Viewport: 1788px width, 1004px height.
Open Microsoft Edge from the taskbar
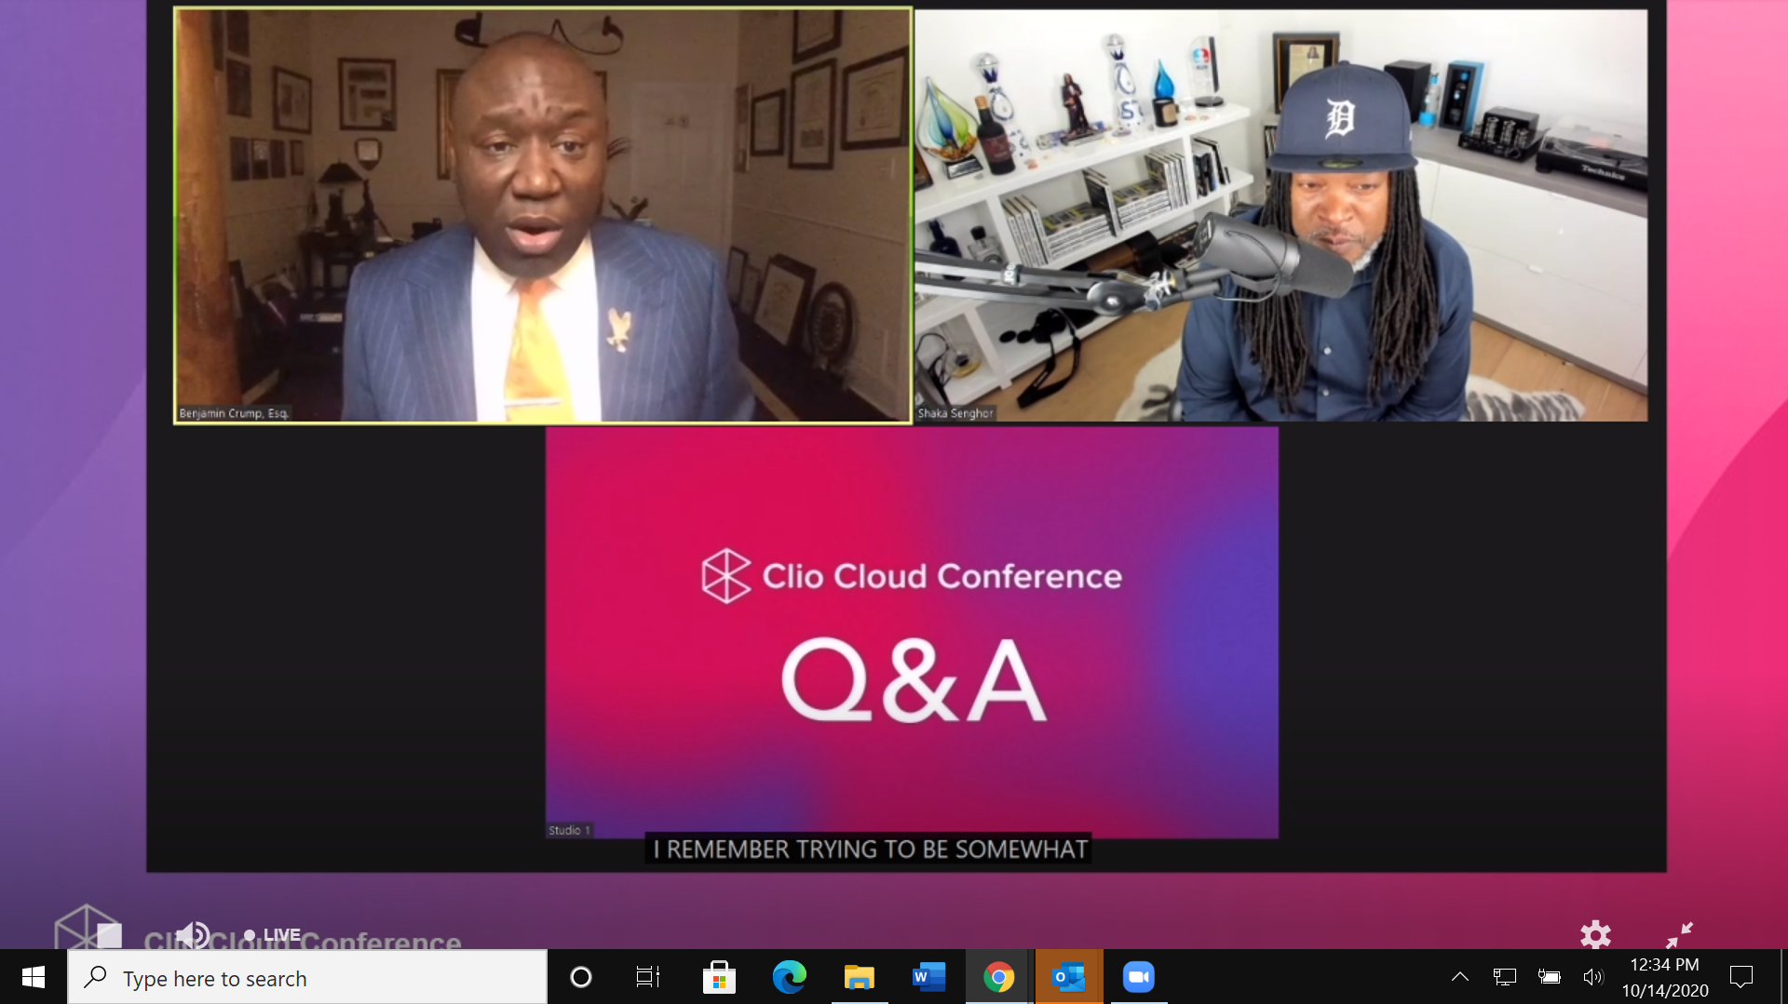point(789,977)
